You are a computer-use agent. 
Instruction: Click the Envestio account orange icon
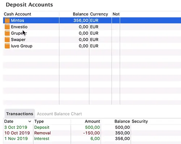click(x=7, y=27)
